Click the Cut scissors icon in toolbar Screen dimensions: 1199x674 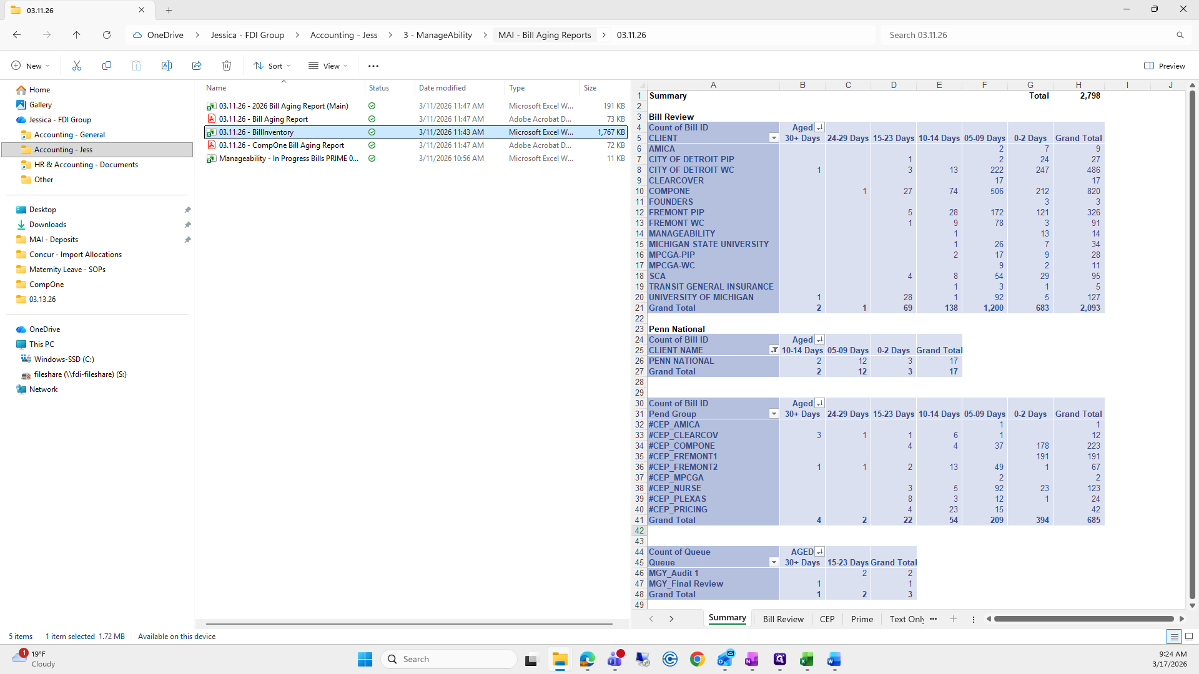[x=77, y=66]
